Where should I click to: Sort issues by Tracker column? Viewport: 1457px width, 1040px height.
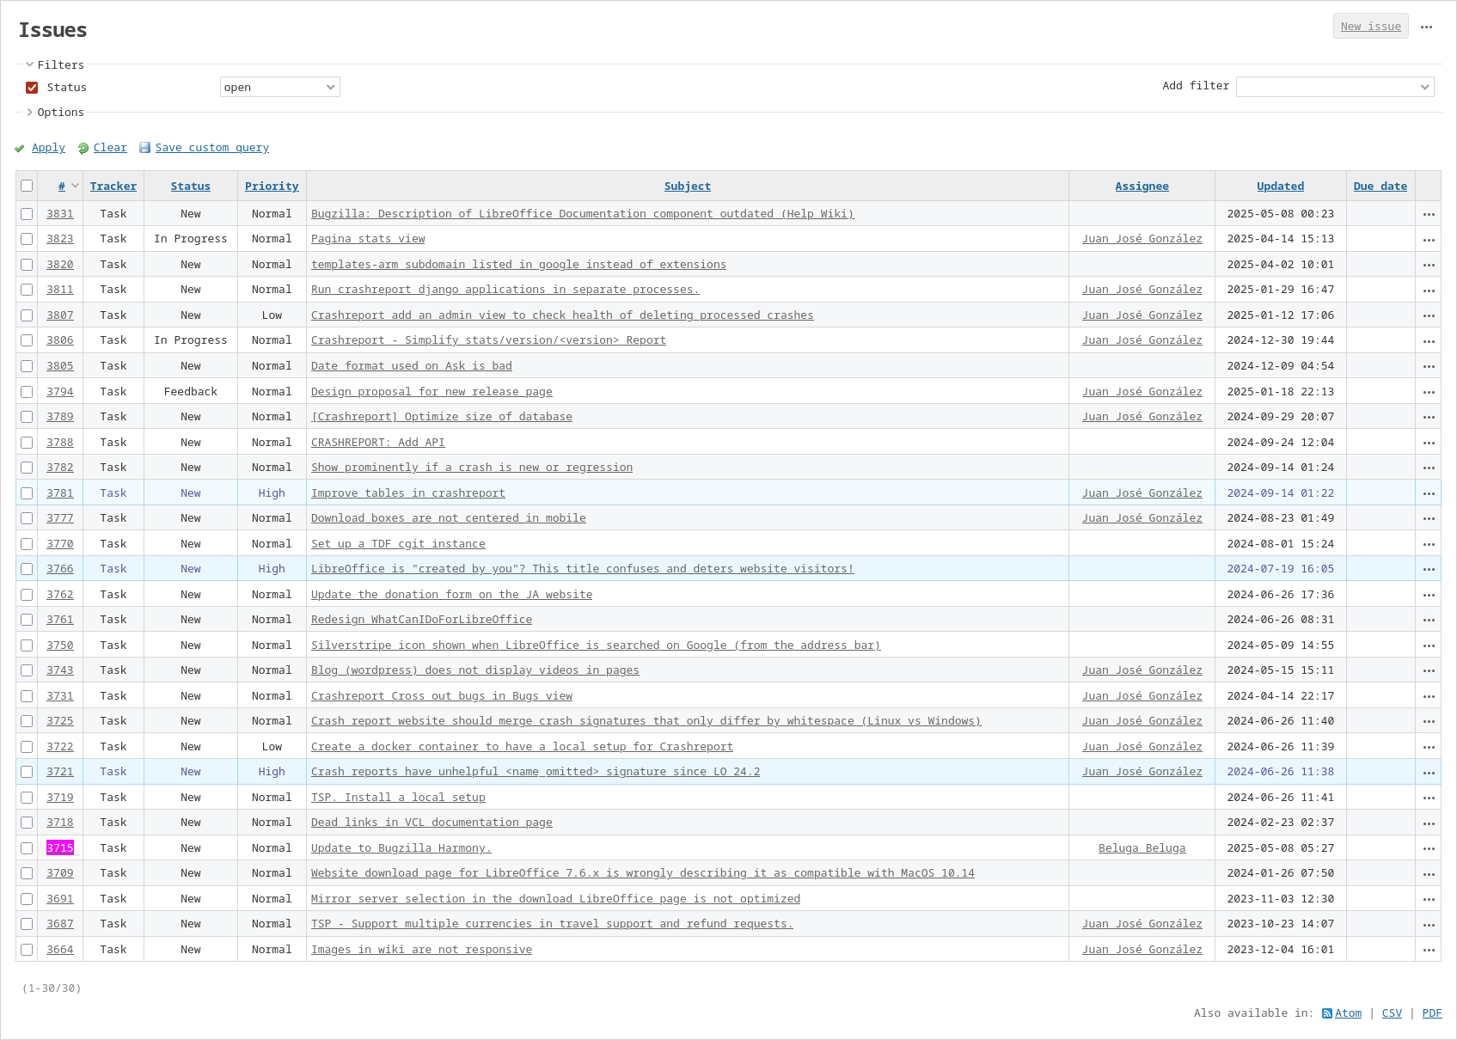click(x=113, y=187)
